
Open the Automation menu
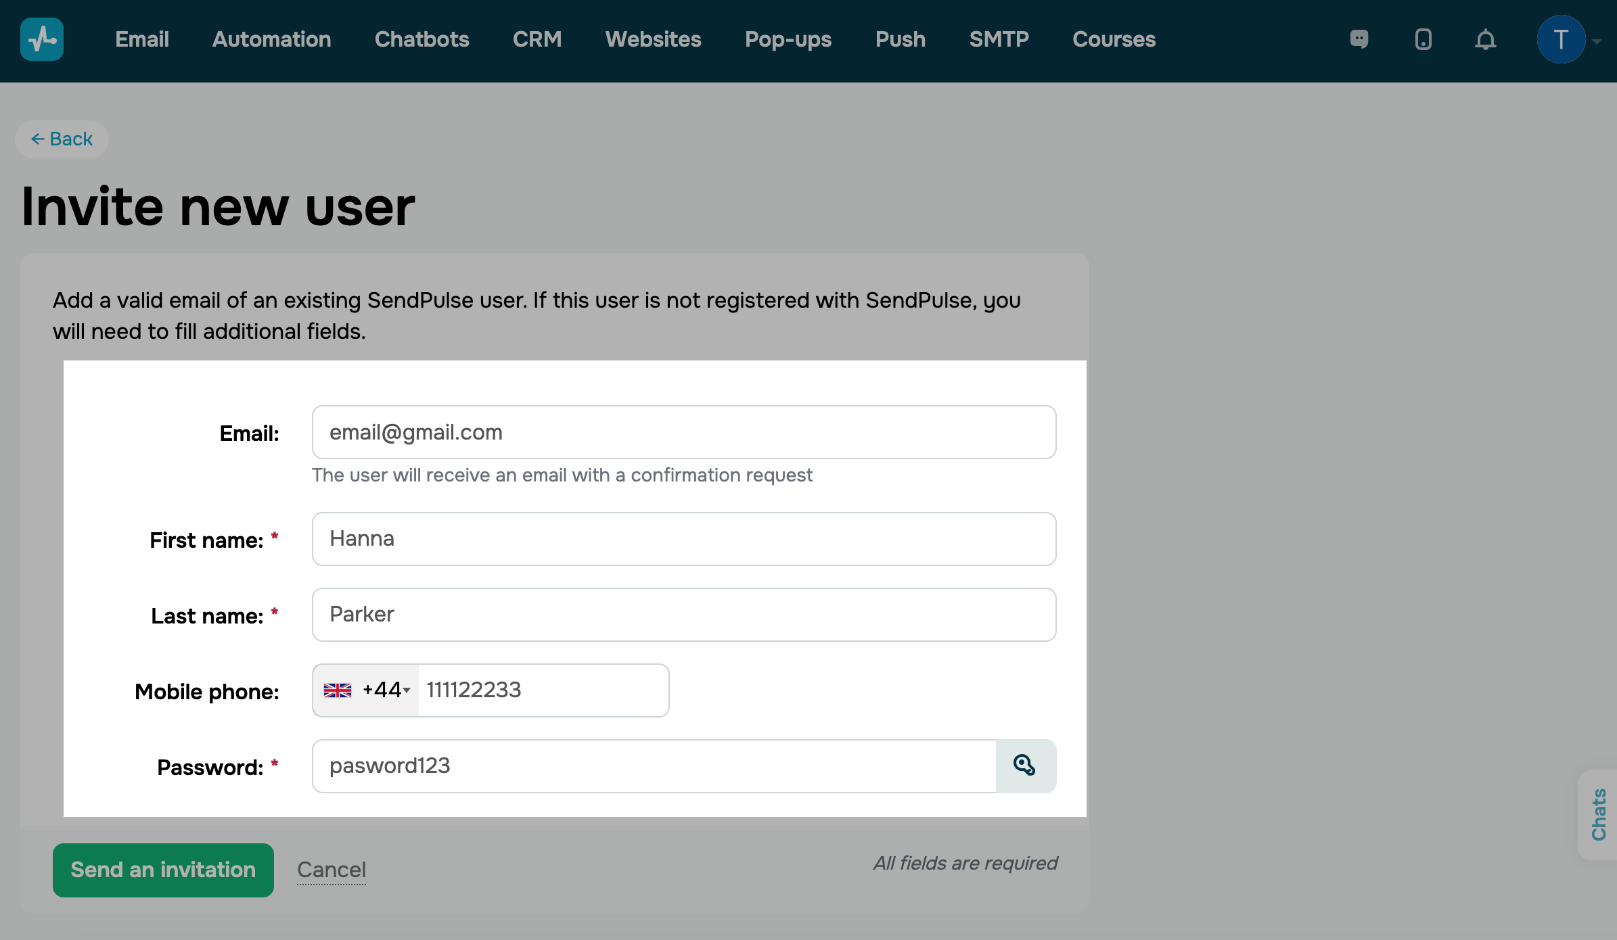click(271, 39)
